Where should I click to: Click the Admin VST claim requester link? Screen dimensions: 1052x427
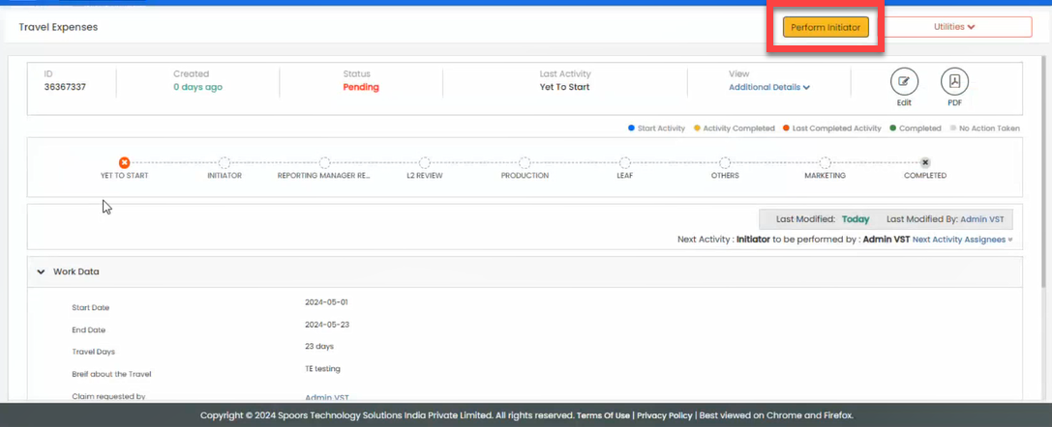(x=327, y=397)
